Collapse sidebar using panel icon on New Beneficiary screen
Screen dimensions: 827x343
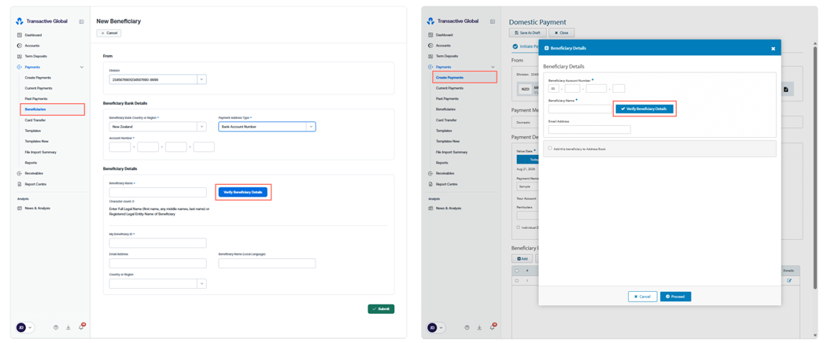(x=81, y=22)
